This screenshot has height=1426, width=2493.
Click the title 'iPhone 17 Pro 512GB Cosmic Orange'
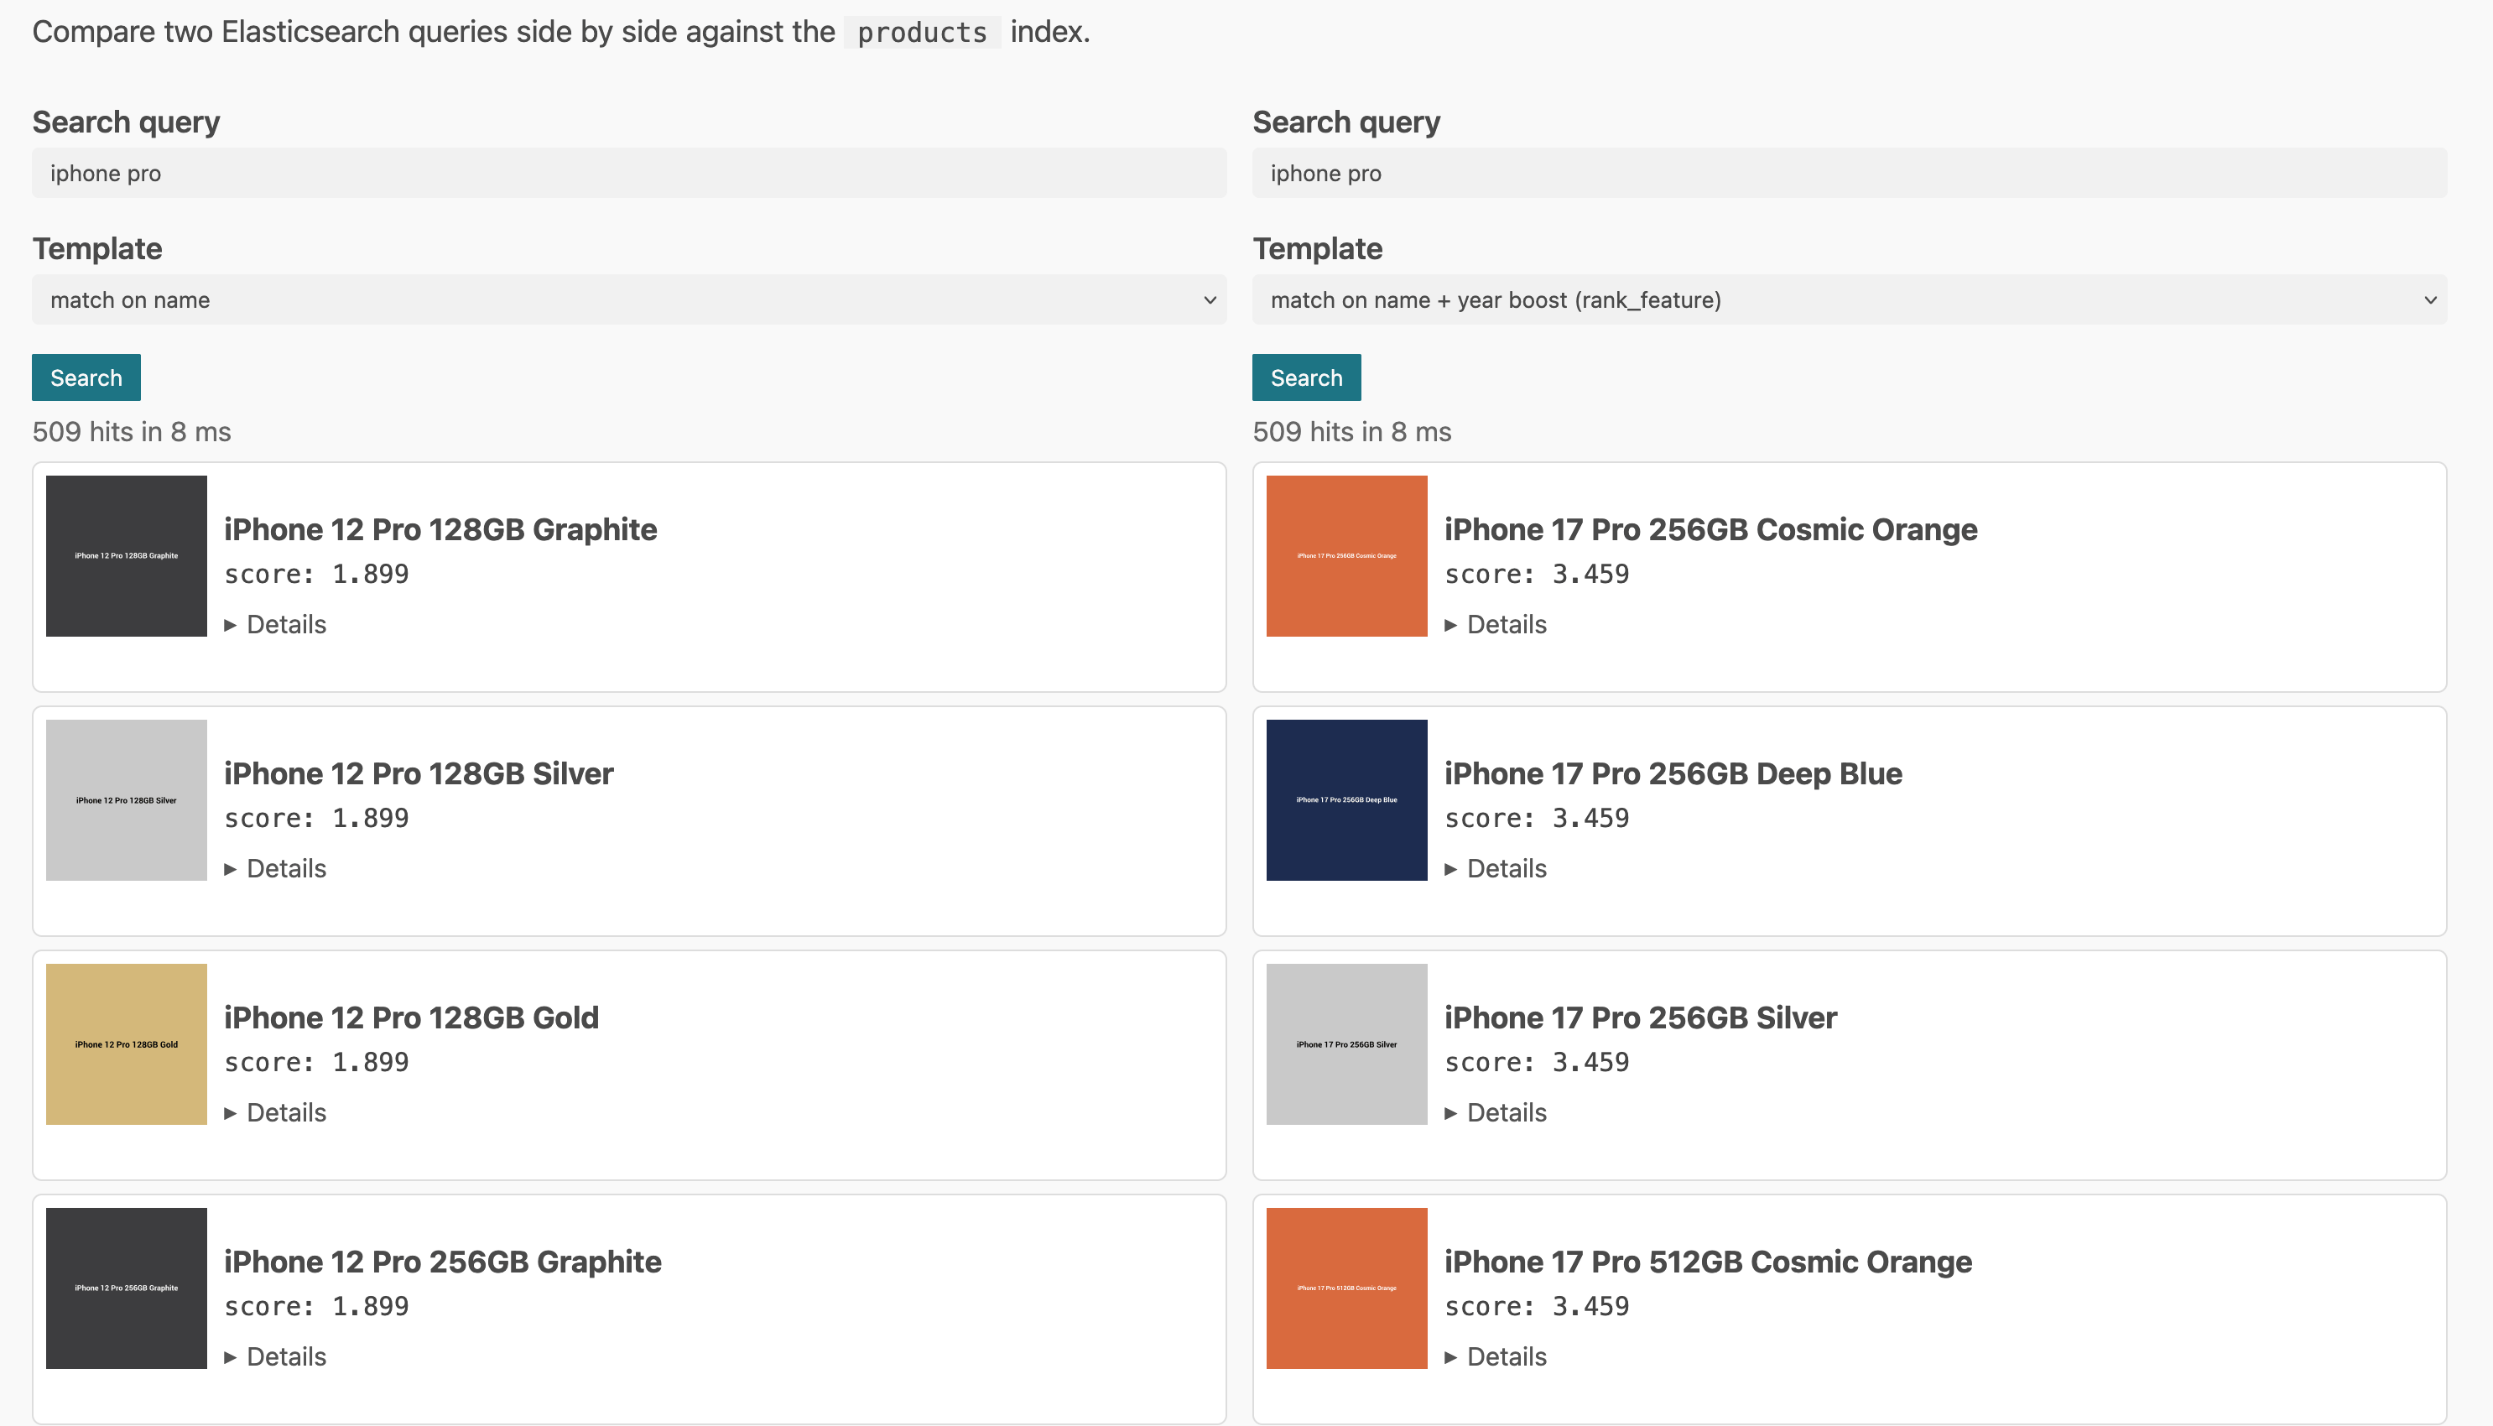coord(1708,1261)
